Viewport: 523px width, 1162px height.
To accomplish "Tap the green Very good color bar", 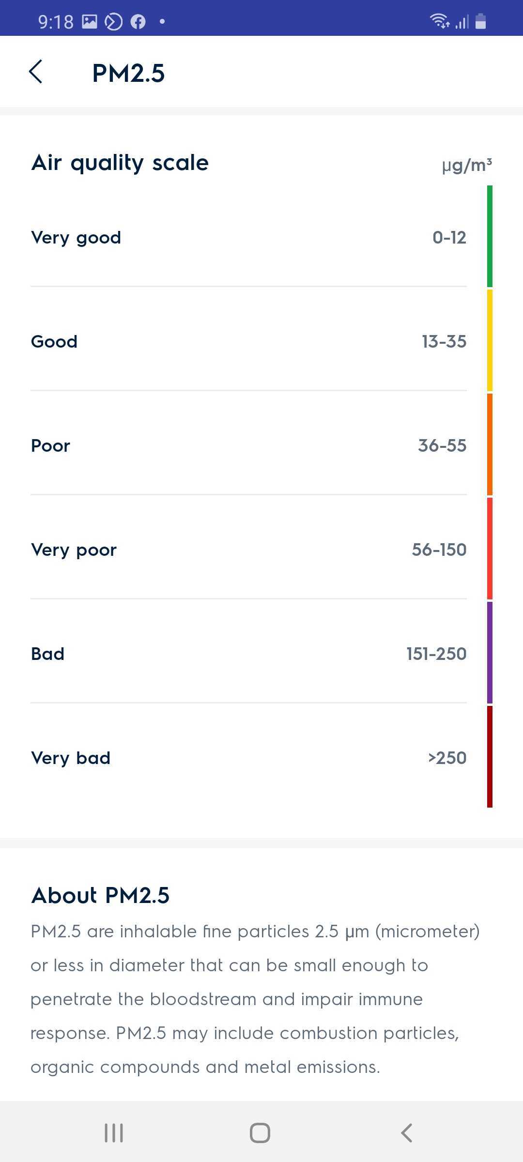I will (490, 236).
